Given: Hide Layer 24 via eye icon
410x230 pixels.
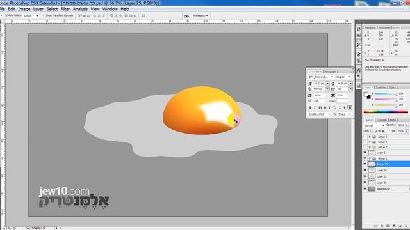Looking at the screenshot, I should tap(365, 170).
